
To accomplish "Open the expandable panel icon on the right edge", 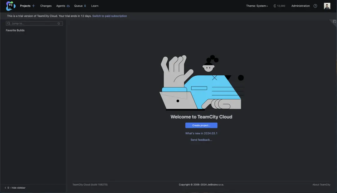I will pos(334,22).
